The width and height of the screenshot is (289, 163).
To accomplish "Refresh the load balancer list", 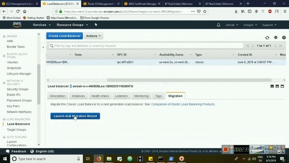I will tap(267, 38).
